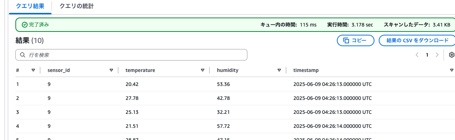Select temperature cell 21.51
The height and width of the screenshot is (140, 455).
coord(132,126)
